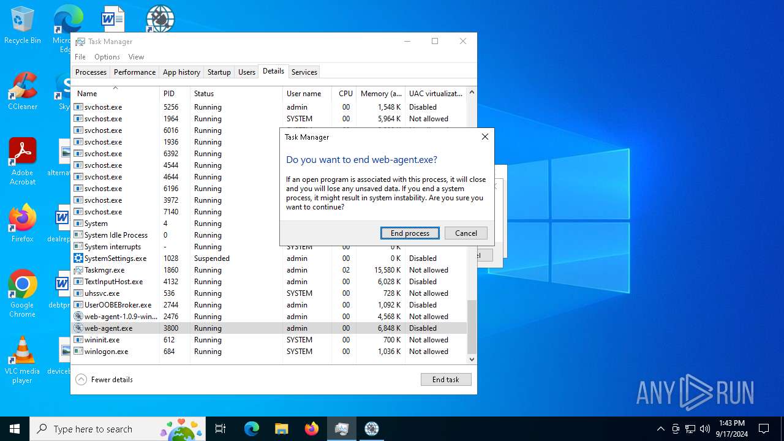
Task: Select the System Idle Process row
Action: click(x=269, y=235)
